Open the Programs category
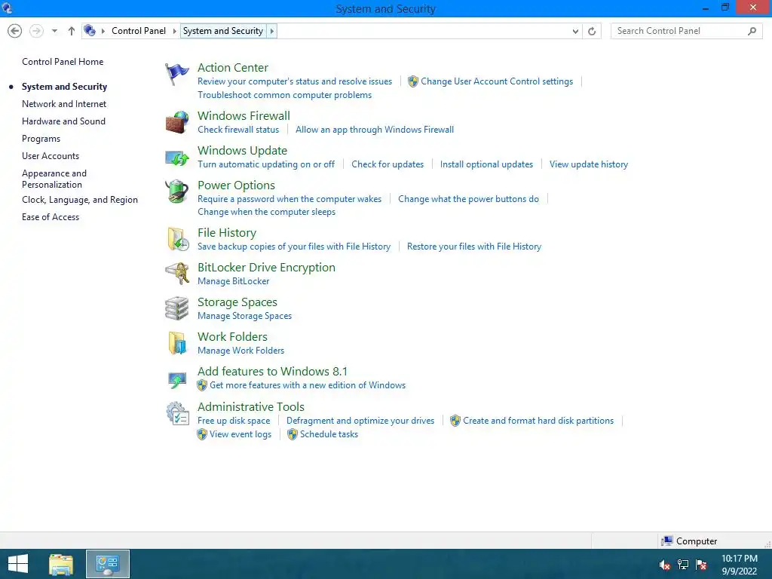Image resolution: width=772 pixels, height=579 pixels. 41,139
